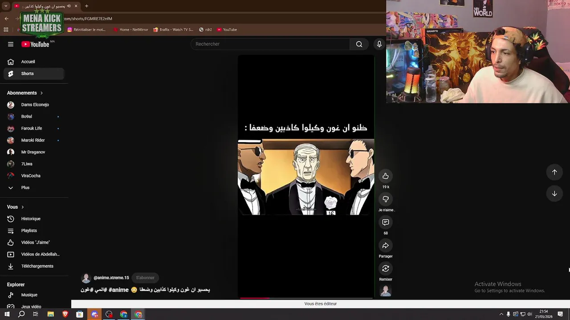570x320 pixels.
Task: Like the short with thumbs up
Action: (x=386, y=176)
